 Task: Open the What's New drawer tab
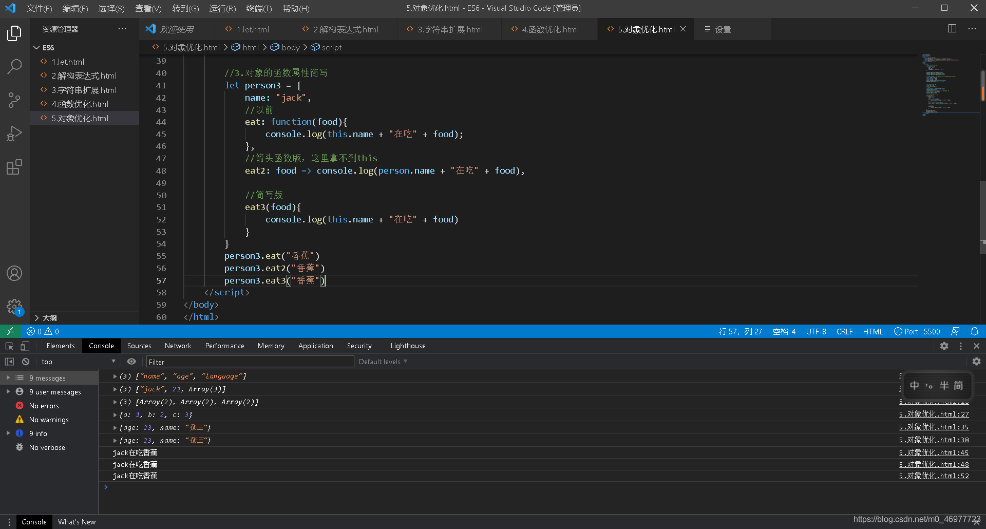(77, 522)
